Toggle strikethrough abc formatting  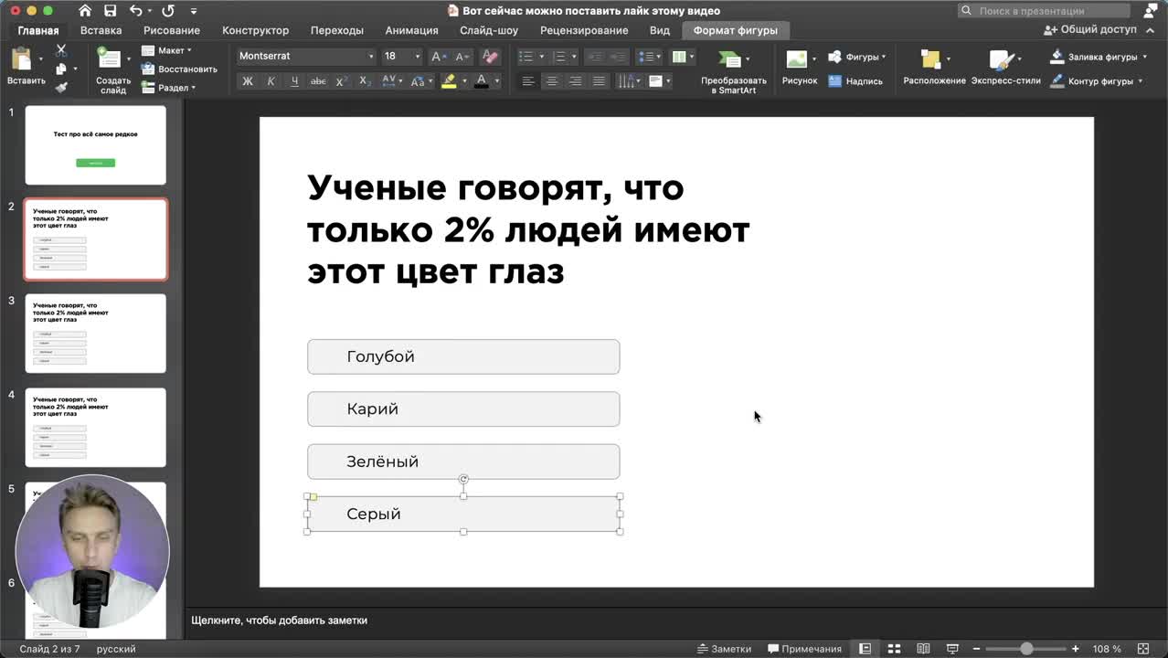tap(318, 81)
